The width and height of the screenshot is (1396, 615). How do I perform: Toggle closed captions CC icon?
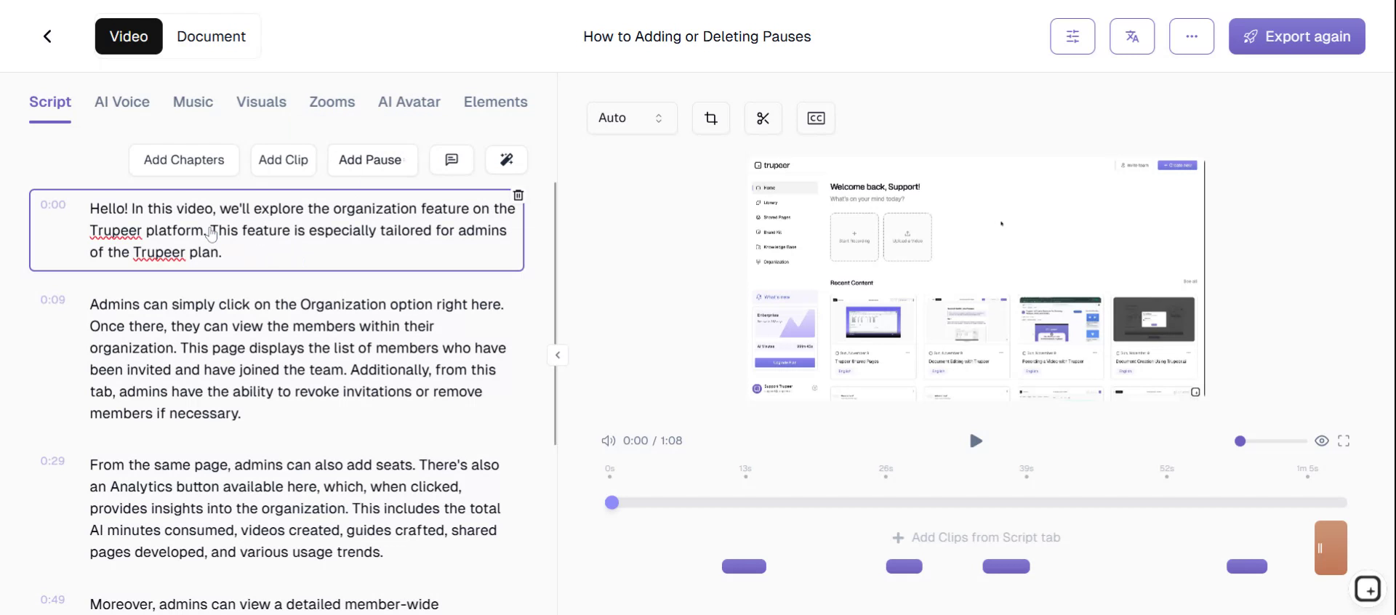click(x=816, y=118)
